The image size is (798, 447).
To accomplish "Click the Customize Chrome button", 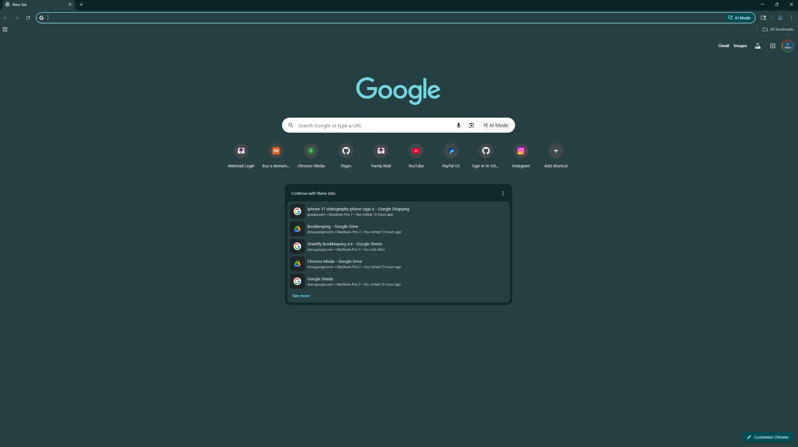I will click(767, 437).
